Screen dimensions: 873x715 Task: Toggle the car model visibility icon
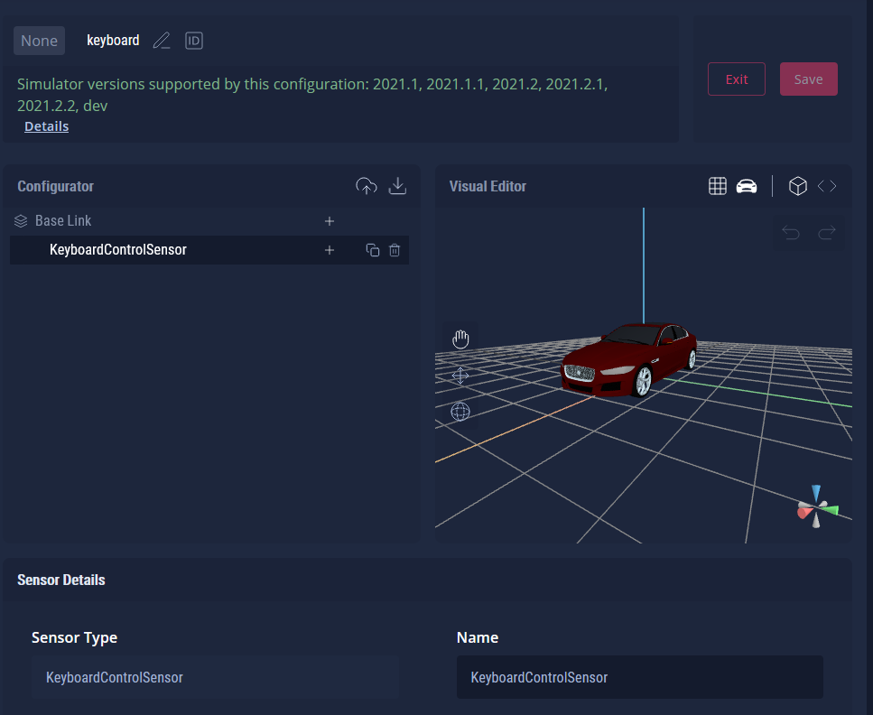[747, 186]
